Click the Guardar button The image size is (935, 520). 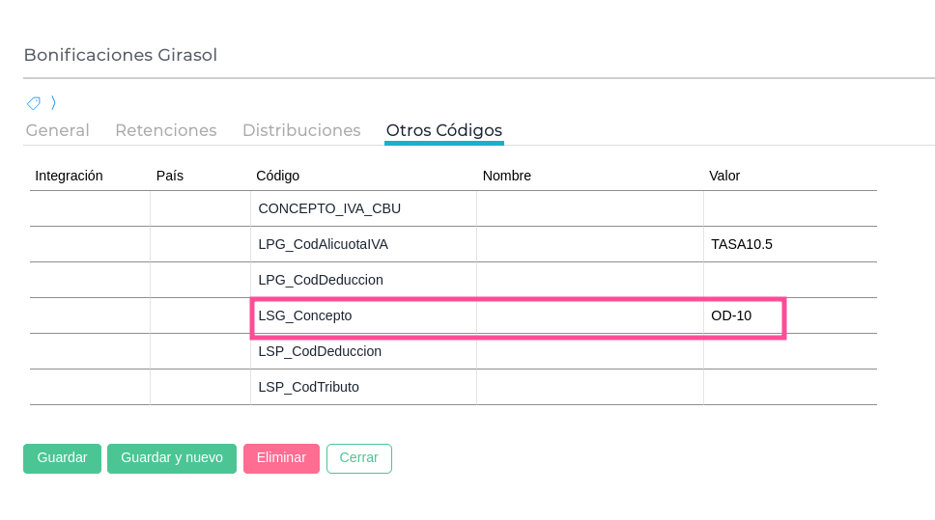pyautogui.click(x=62, y=458)
